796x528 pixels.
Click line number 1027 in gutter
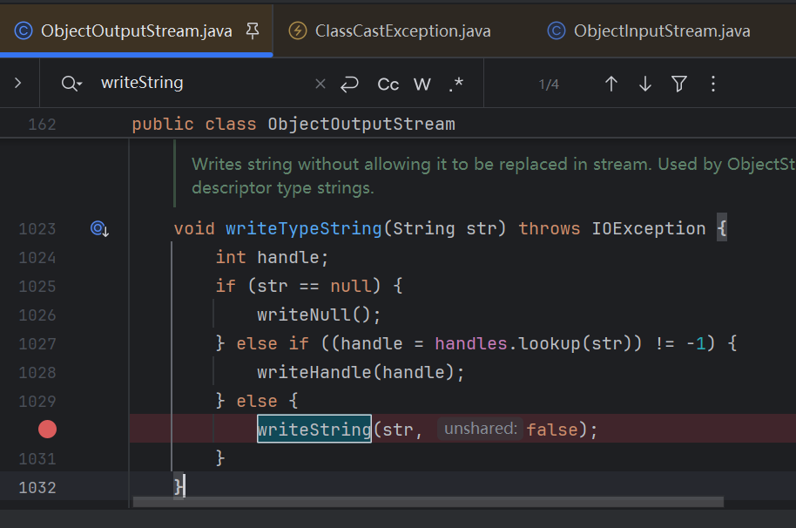[37, 343]
